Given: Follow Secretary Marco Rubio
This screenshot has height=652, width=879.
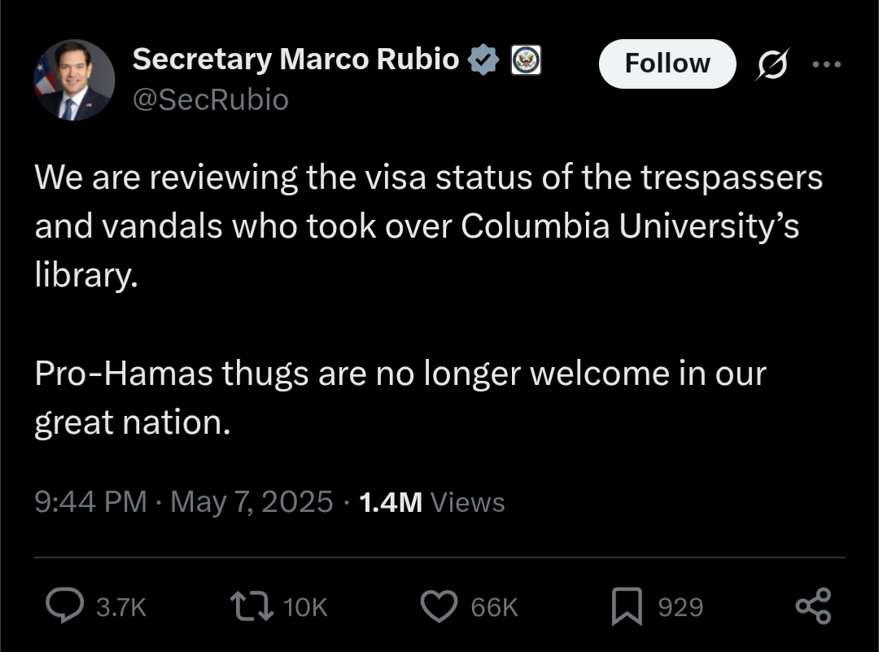Looking at the screenshot, I should point(667,63).
